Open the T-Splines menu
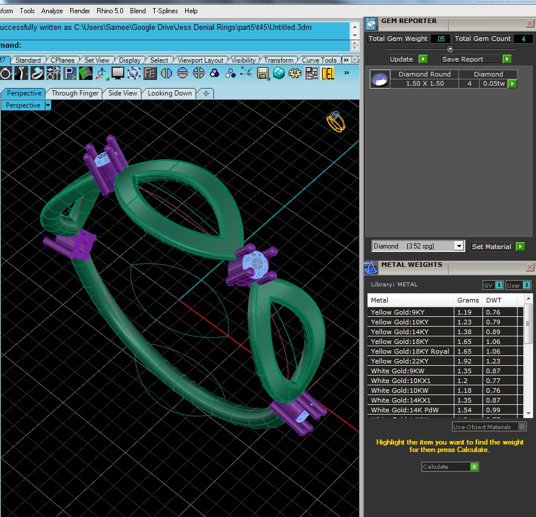536x517 pixels. [165, 11]
